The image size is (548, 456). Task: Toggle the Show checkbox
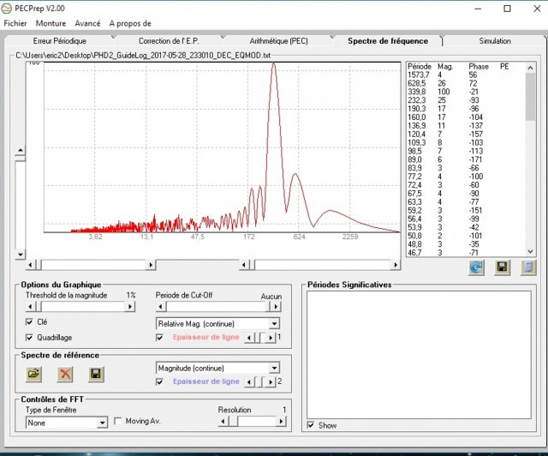coord(310,425)
